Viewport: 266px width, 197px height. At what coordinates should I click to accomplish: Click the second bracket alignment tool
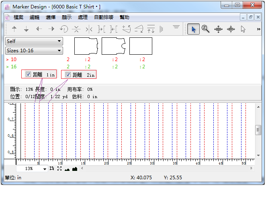113,29
